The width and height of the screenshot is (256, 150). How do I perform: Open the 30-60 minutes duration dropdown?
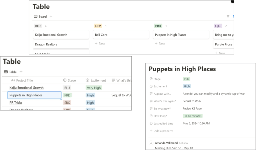pos(192,116)
